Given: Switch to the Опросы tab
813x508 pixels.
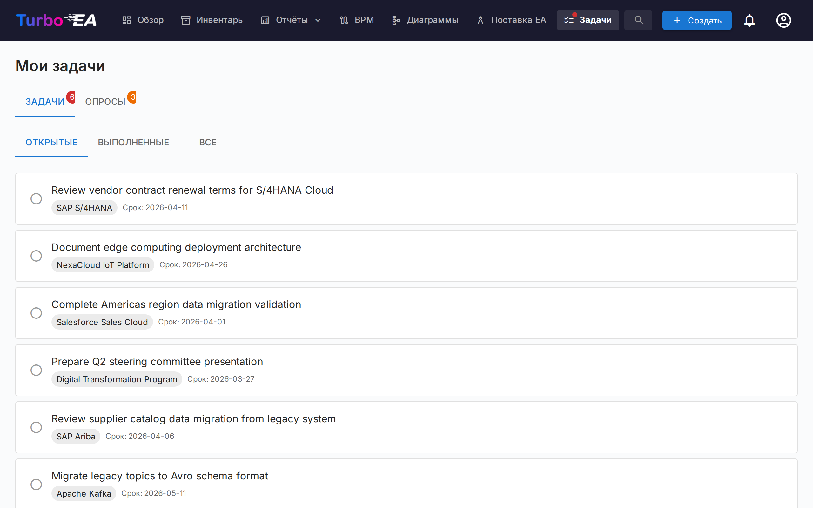Looking at the screenshot, I should point(105,102).
